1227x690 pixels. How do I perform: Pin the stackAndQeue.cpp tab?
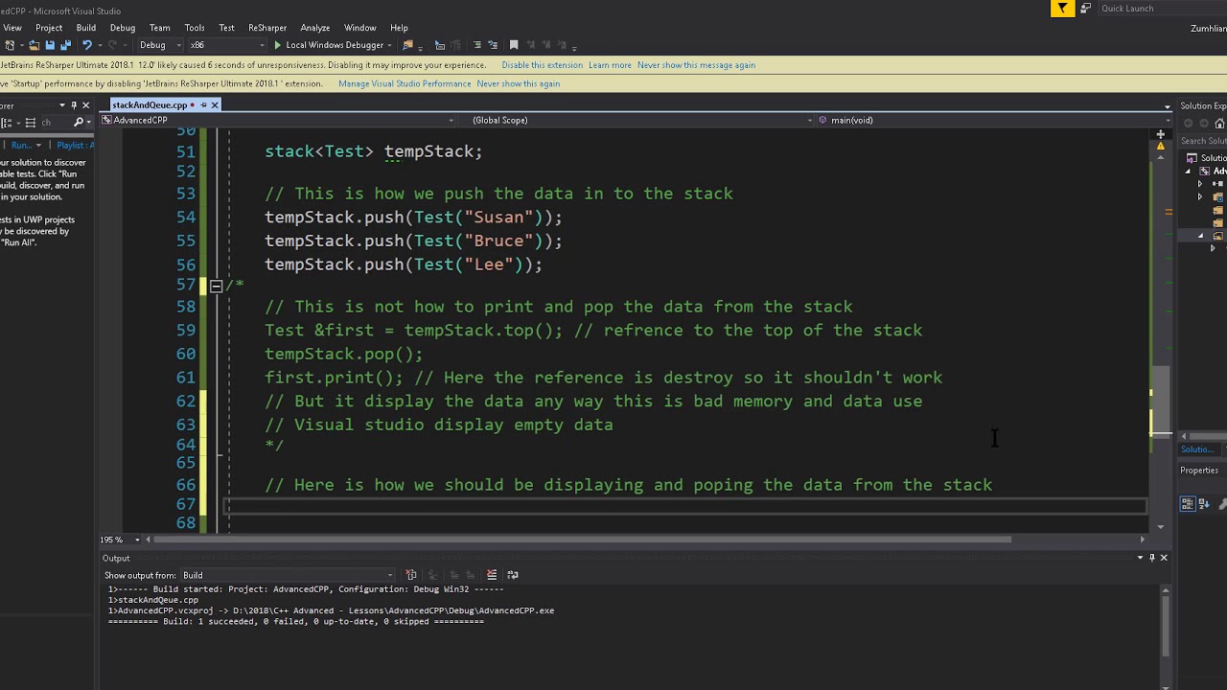click(203, 104)
